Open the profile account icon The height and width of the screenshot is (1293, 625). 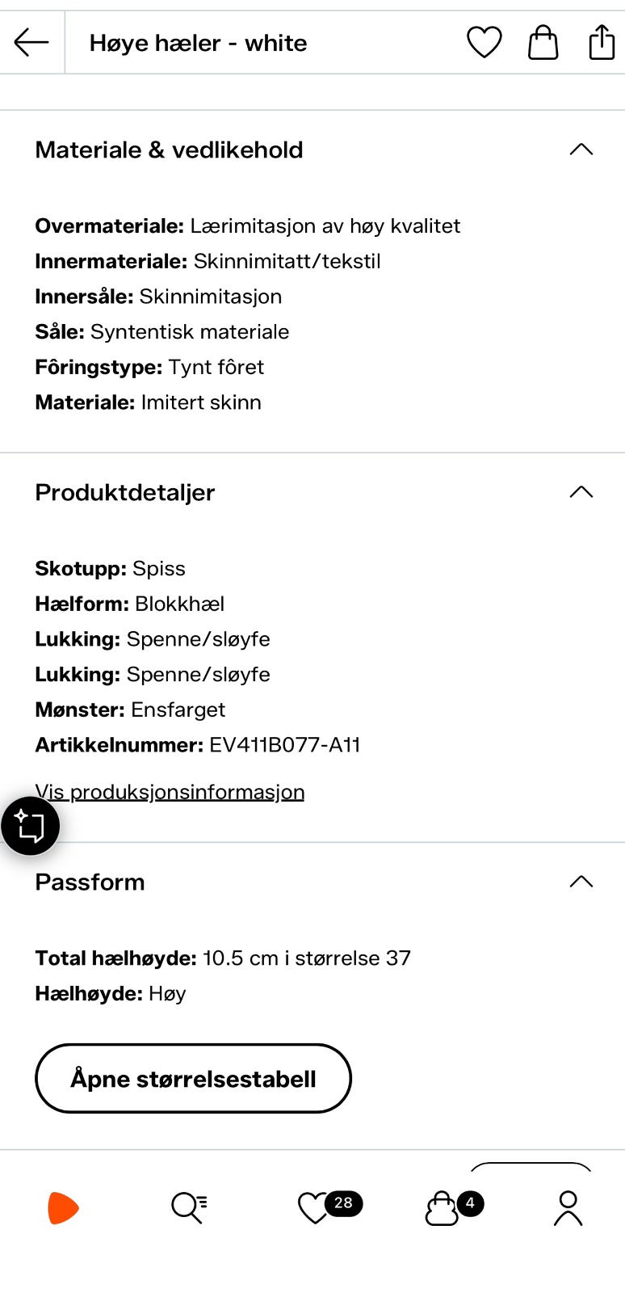click(x=568, y=1208)
